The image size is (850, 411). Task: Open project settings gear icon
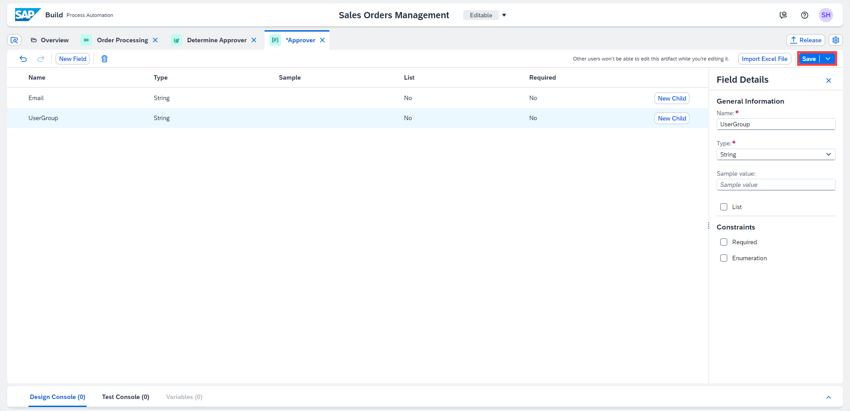click(x=836, y=40)
